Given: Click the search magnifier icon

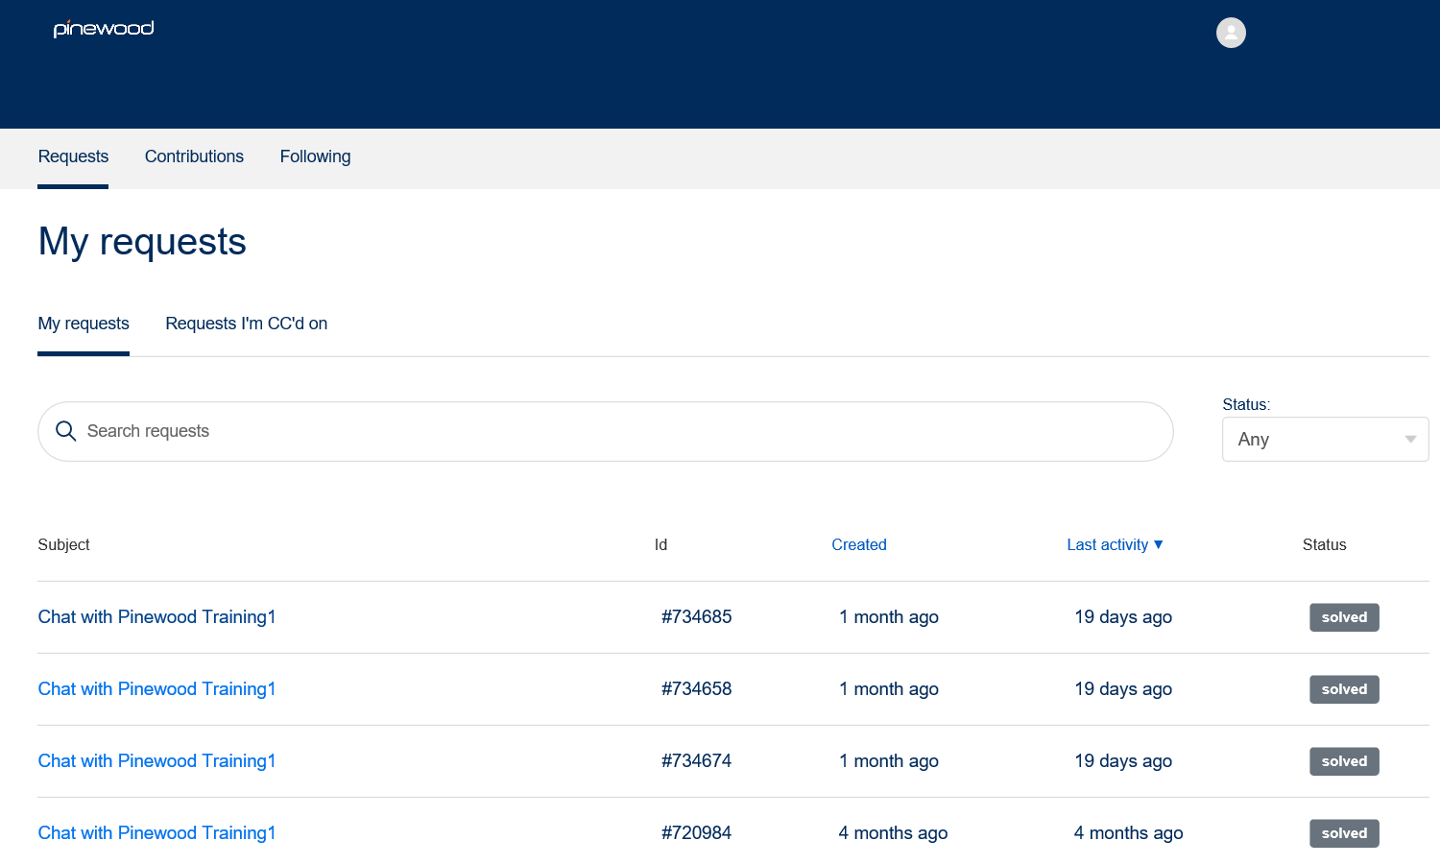Looking at the screenshot, I should 65,431.
